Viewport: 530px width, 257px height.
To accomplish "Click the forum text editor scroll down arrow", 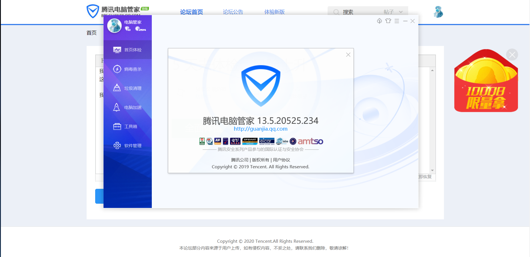I will tap(432, 170).
